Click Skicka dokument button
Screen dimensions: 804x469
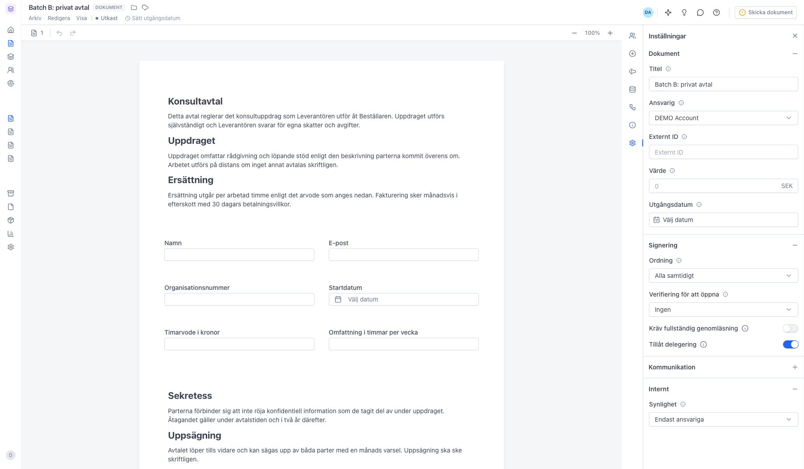766,13
